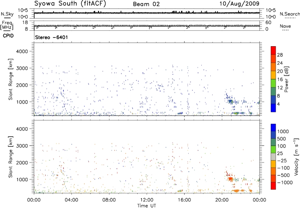
Task: Click the '20:00' time axis label
Action: click(222, 200)
